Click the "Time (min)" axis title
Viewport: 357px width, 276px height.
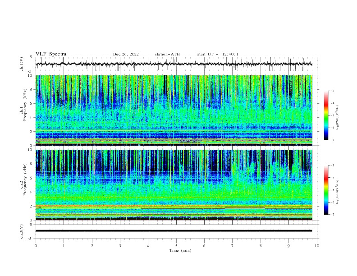tap(180, 250)
